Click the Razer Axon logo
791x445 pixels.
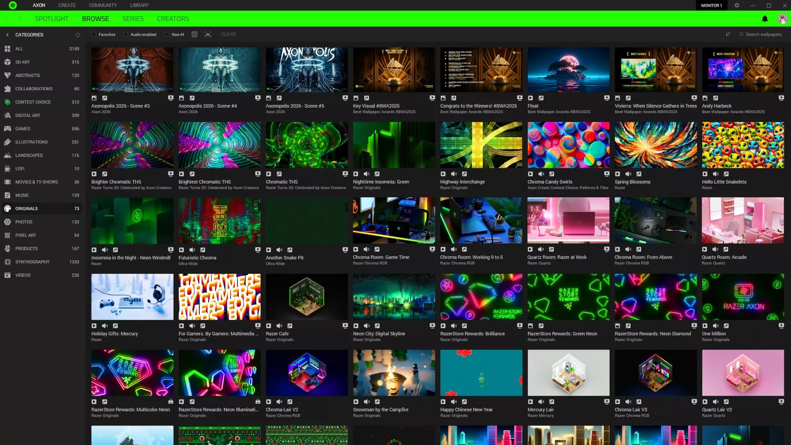13,5
